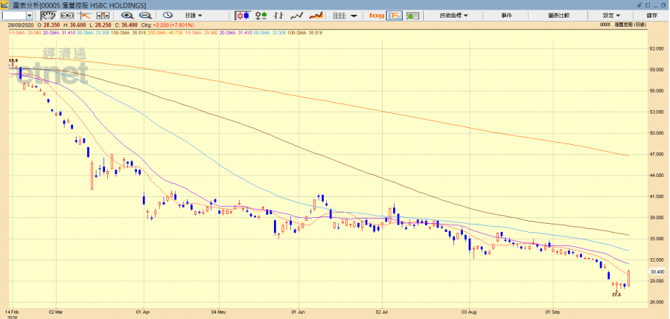The width and height of the screenshot is (670, 319).
Task: Click the zoom in magnifier
Action: click(x=127, y=15)
